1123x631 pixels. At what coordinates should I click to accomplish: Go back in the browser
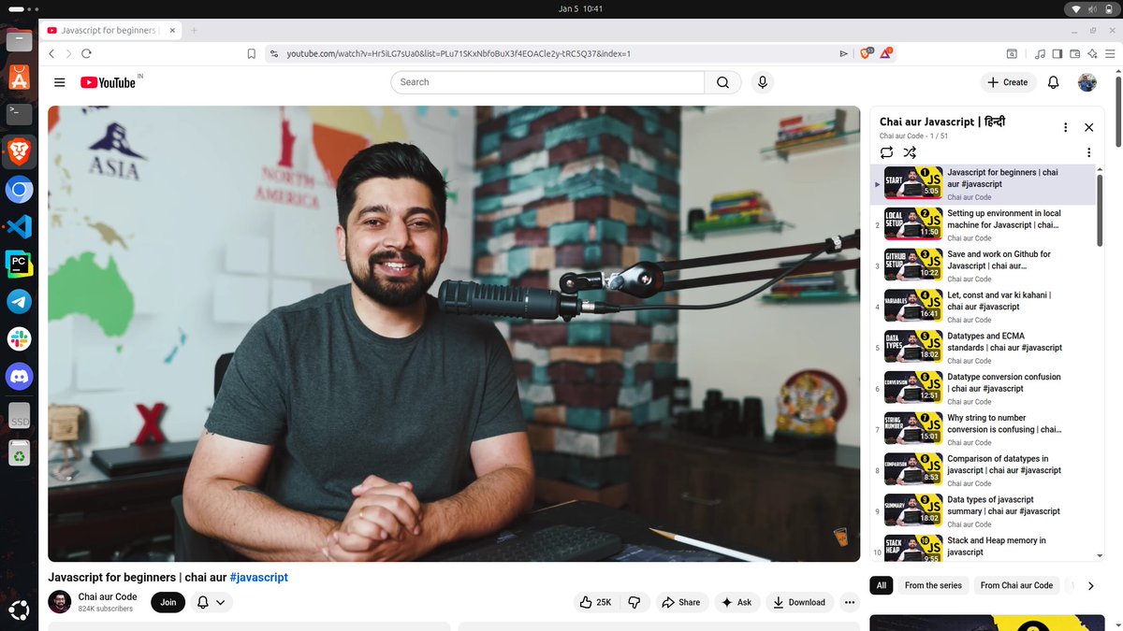pyautogui.click(x=52, y=53)
